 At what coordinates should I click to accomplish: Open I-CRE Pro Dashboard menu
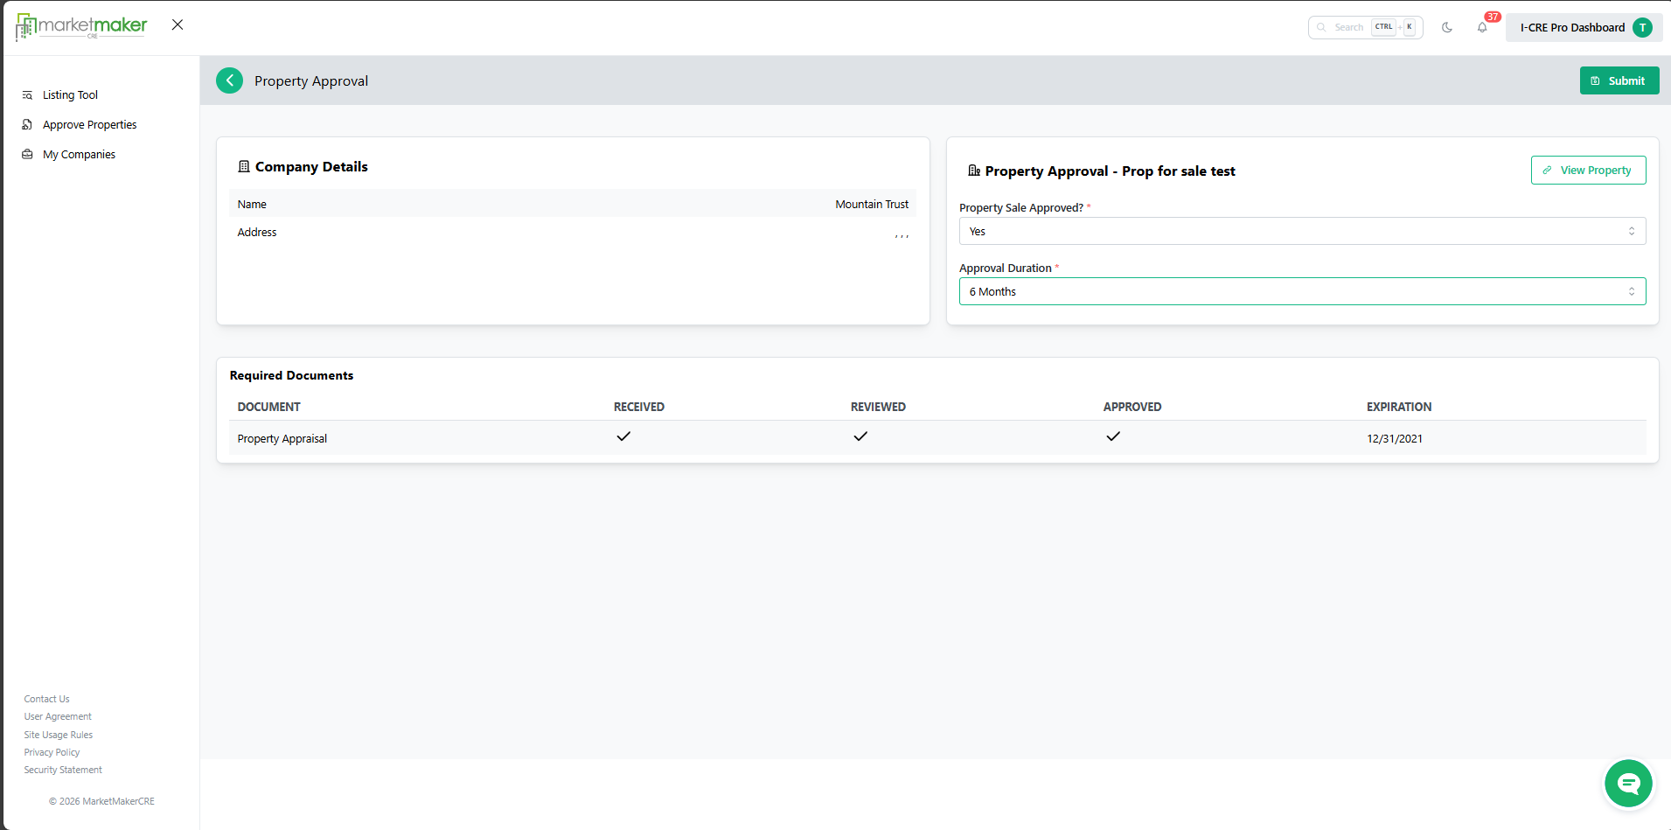[x=1571, y=27]
